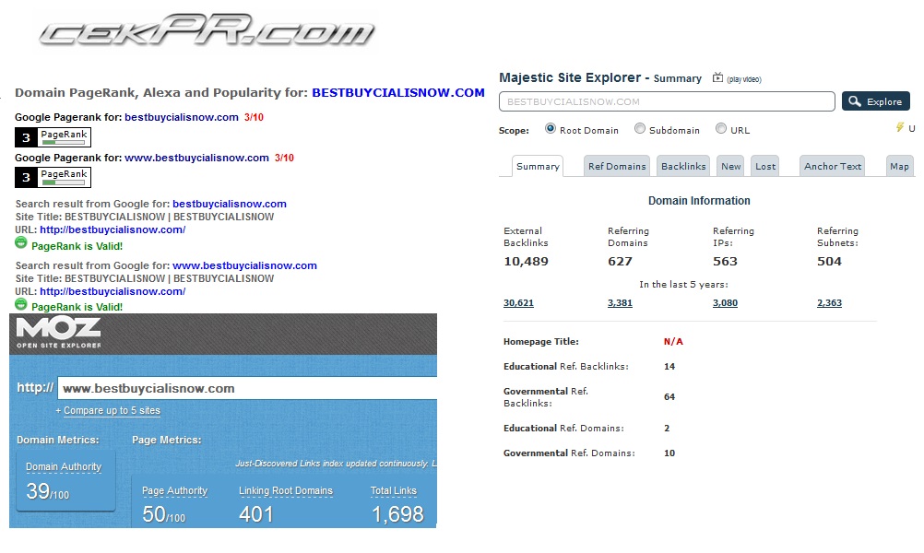The height and width of the screenshot is (553, 924).
Task: Click the second PageRank 3 badge
Action: pos(53,177)
